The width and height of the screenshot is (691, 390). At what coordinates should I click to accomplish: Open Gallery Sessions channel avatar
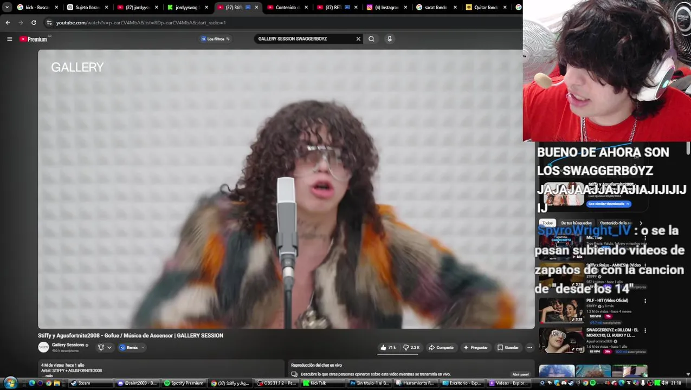(x=43, y=347)
